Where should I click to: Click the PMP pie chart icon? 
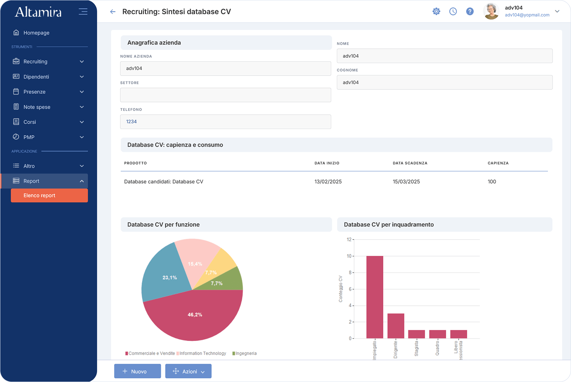16,137
